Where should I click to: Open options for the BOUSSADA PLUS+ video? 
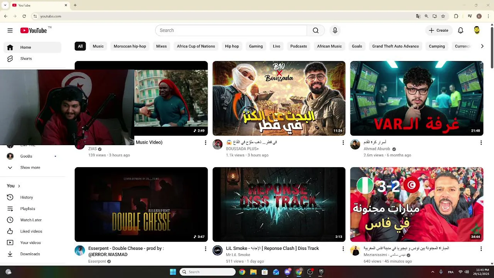[x=343, y=143]
